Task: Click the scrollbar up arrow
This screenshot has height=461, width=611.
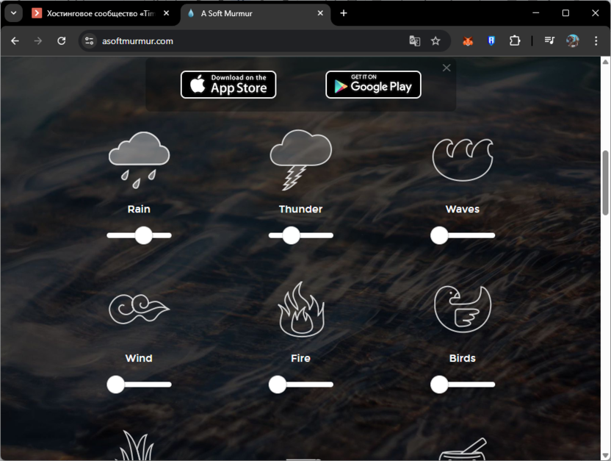Action: (605, 62)
